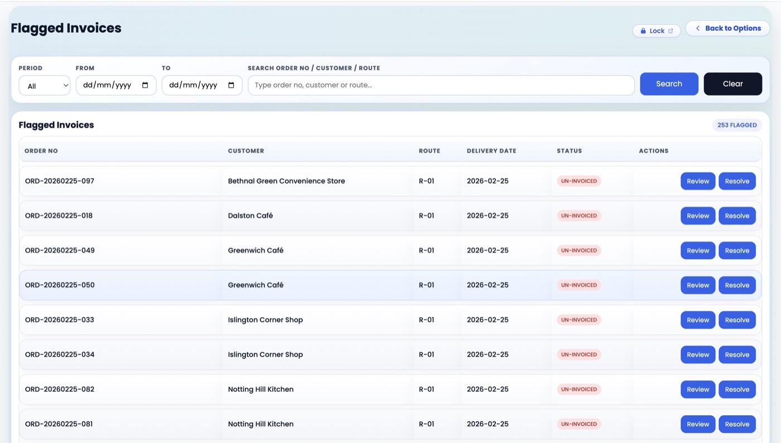Resolve order ORD-20260225-097
The width and height of the screenshot is (781, 443).
coord(737,181)
